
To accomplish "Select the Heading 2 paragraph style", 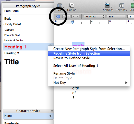I will 28,53.
